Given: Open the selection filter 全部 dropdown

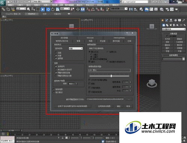Looking at the screenshot, I should (21, 9).
